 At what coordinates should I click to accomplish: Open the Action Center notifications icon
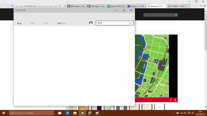pyautogui.click(x=189, y=113)
